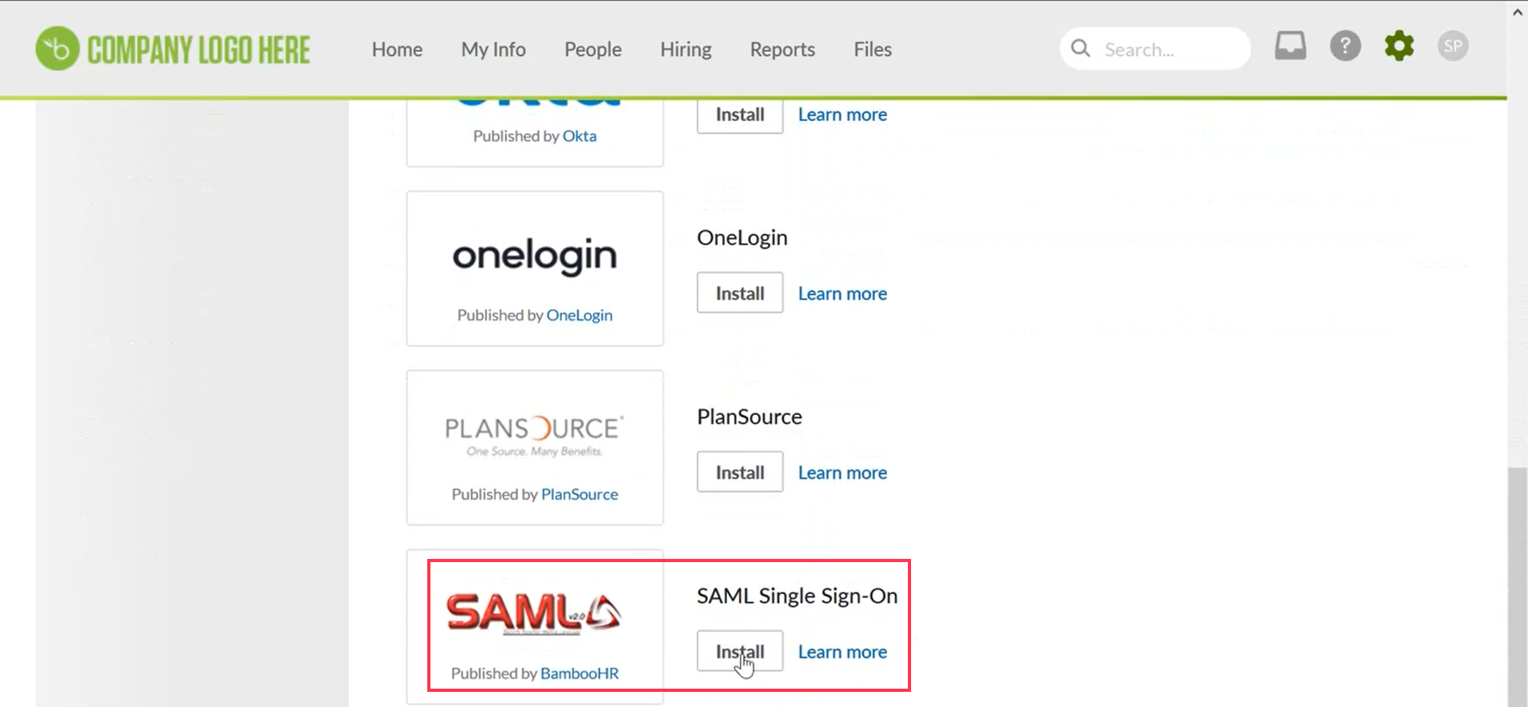This screenshot has width=1528, height=707.
Task: Open the People menu
Action: point(593,49)
